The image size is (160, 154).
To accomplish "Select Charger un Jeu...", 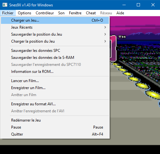I will point(55,20).
